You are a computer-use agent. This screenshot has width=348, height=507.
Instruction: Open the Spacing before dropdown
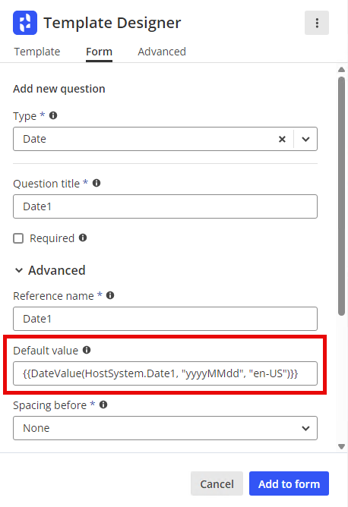tap(165, 428)
